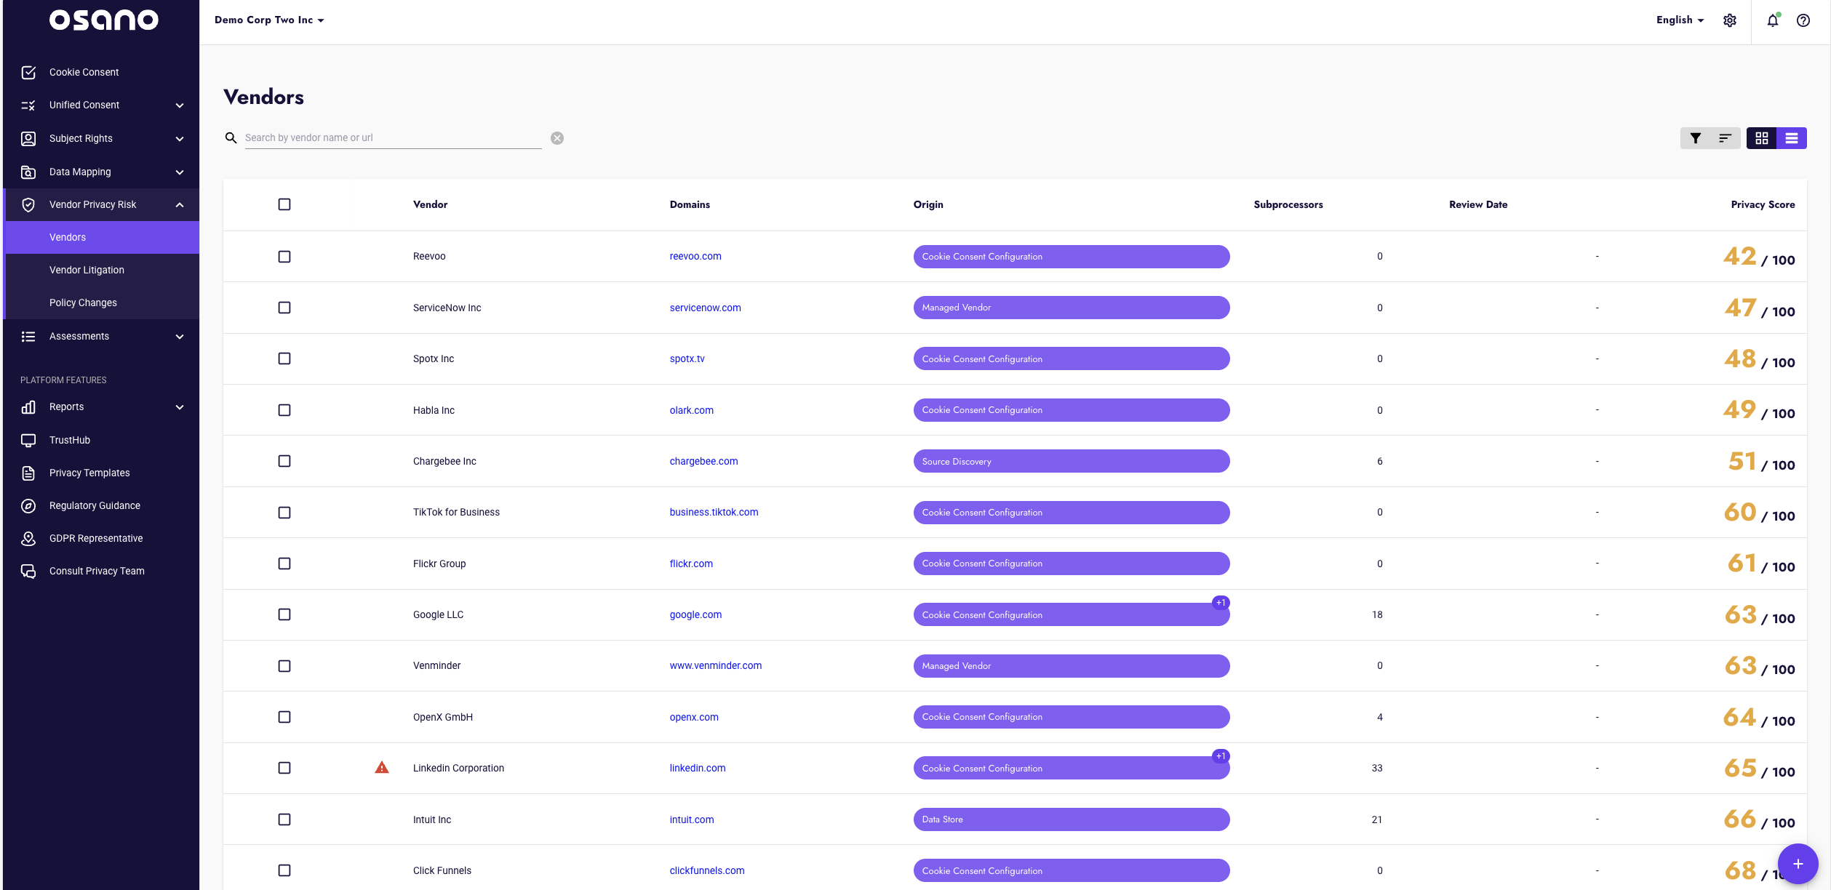Open settings gear icon
Image resolution: width=1831 pixels, height=890 pixels.
tap(1730, 20)
